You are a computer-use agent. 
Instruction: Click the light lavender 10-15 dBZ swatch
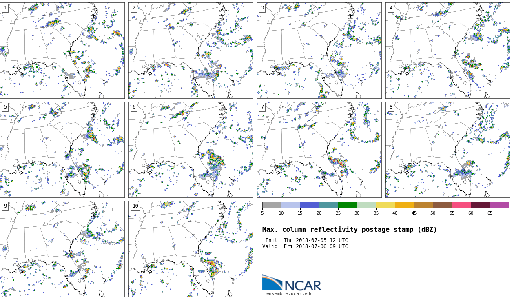pyautogui.click(x=290, y=205)
